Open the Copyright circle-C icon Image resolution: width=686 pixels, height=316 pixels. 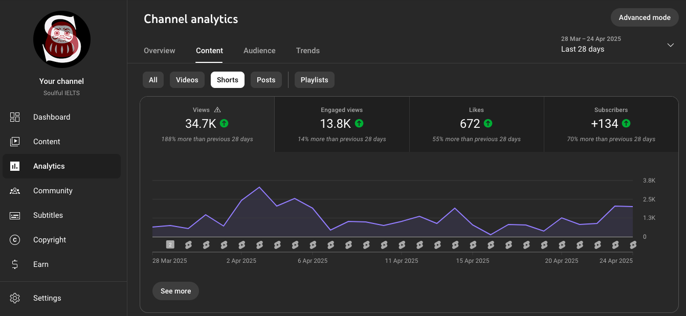coord(15,240)
